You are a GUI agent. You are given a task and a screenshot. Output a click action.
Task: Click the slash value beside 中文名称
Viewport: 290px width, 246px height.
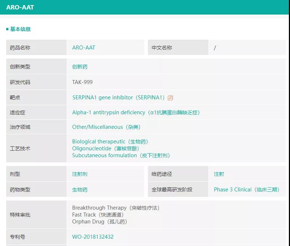[215, 48]
